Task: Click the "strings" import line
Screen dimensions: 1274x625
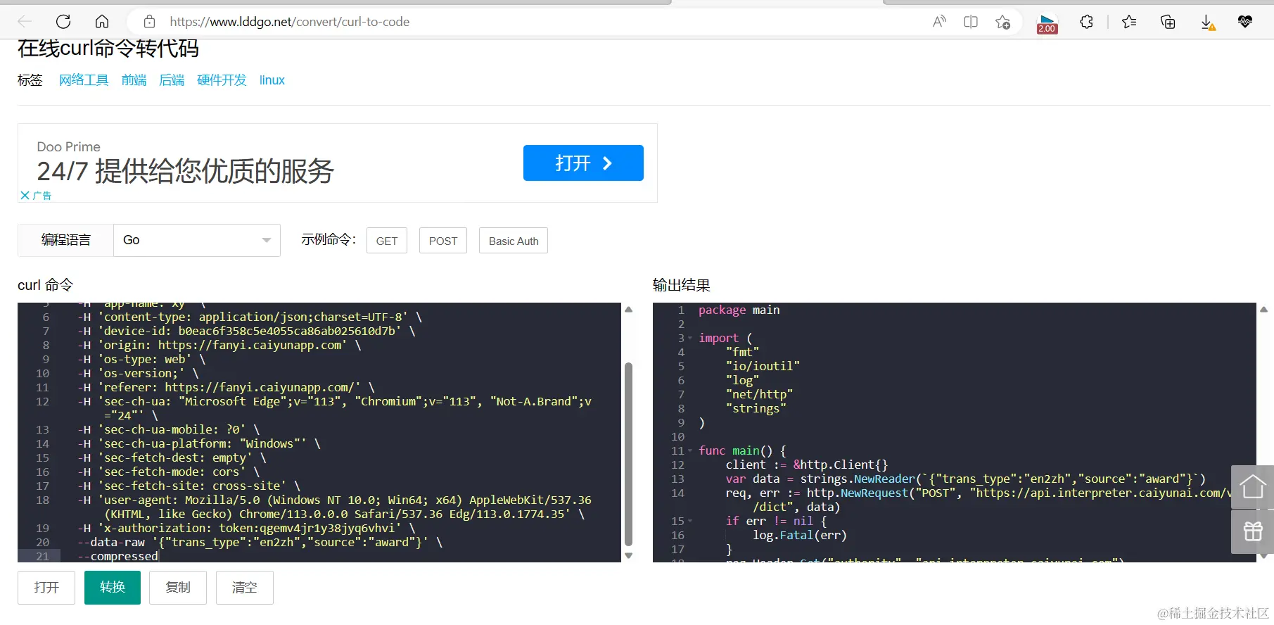Action: 756,408
